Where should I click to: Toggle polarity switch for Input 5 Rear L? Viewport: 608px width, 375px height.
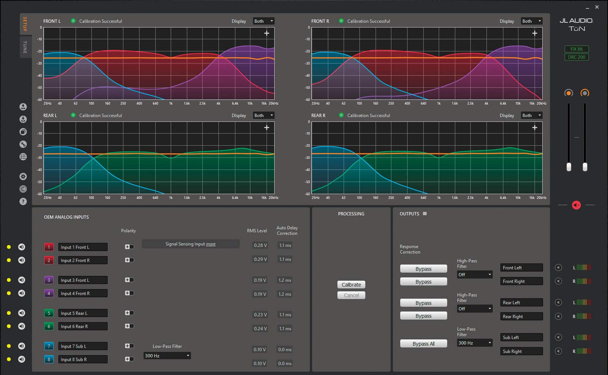point(129,313)
